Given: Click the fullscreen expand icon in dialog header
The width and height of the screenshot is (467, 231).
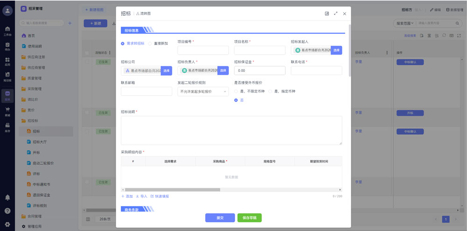Looking at the screenshot, I should 335,14.
